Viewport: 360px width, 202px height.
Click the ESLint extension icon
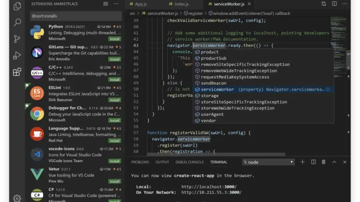pyautogui.click(x=37, y=93)
